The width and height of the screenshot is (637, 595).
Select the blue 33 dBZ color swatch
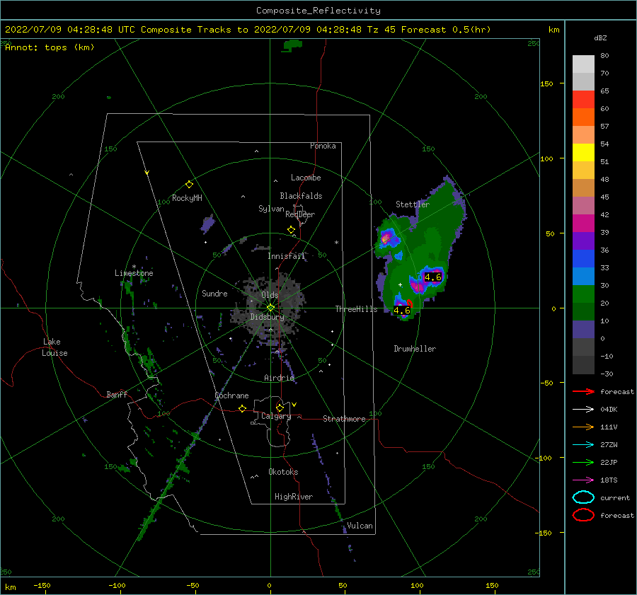tap(583, 258)
